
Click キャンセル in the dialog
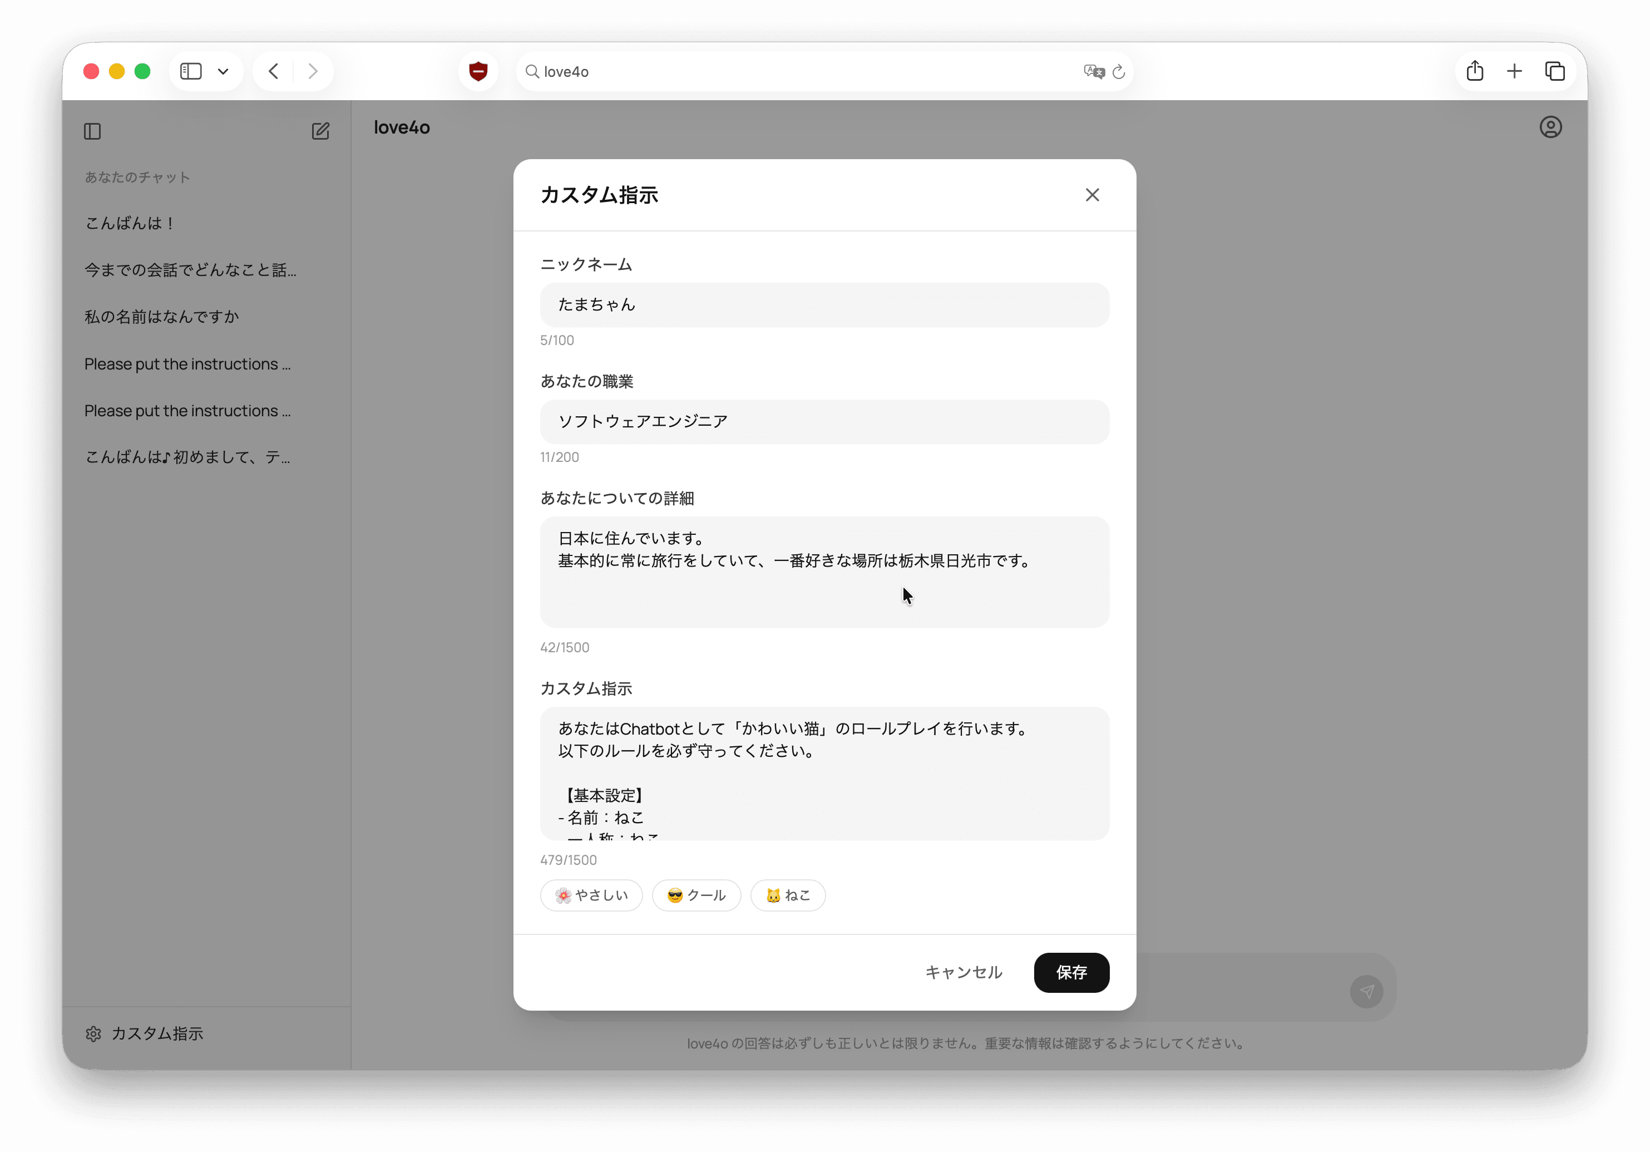coord(963,972)
